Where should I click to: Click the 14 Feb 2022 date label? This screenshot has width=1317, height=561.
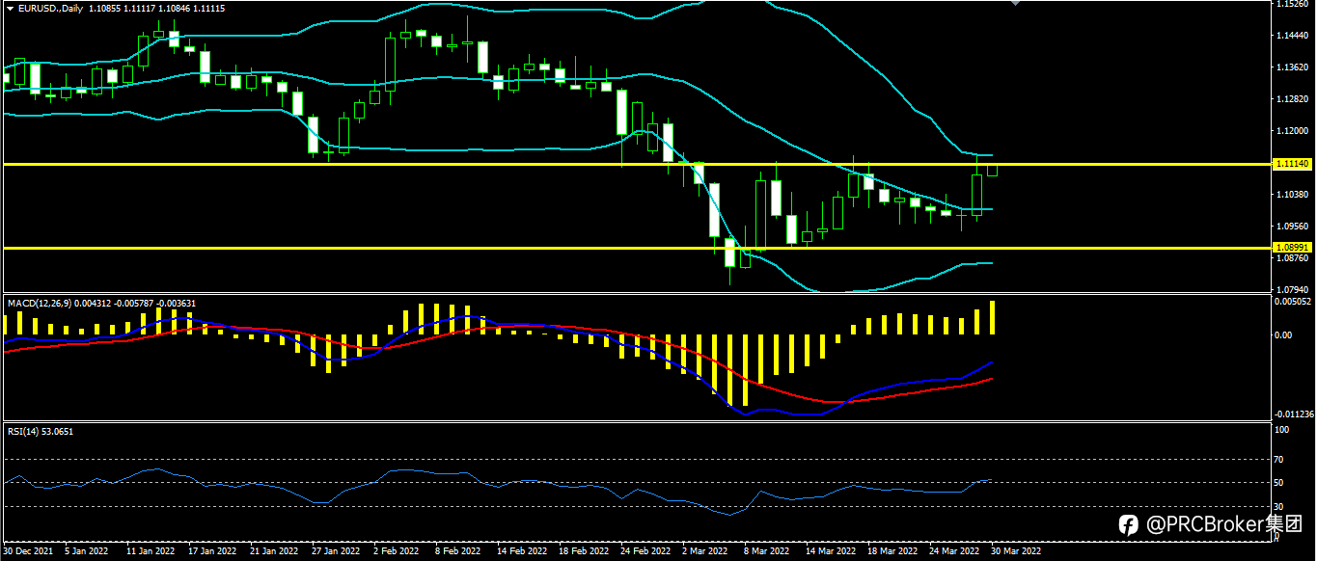[x=521, y=552]
